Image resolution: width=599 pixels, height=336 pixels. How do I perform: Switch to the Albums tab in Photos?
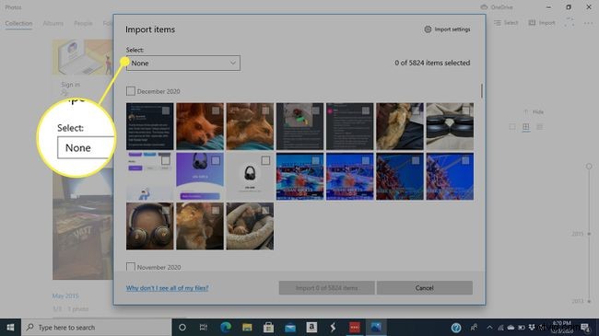click(53, 23)
